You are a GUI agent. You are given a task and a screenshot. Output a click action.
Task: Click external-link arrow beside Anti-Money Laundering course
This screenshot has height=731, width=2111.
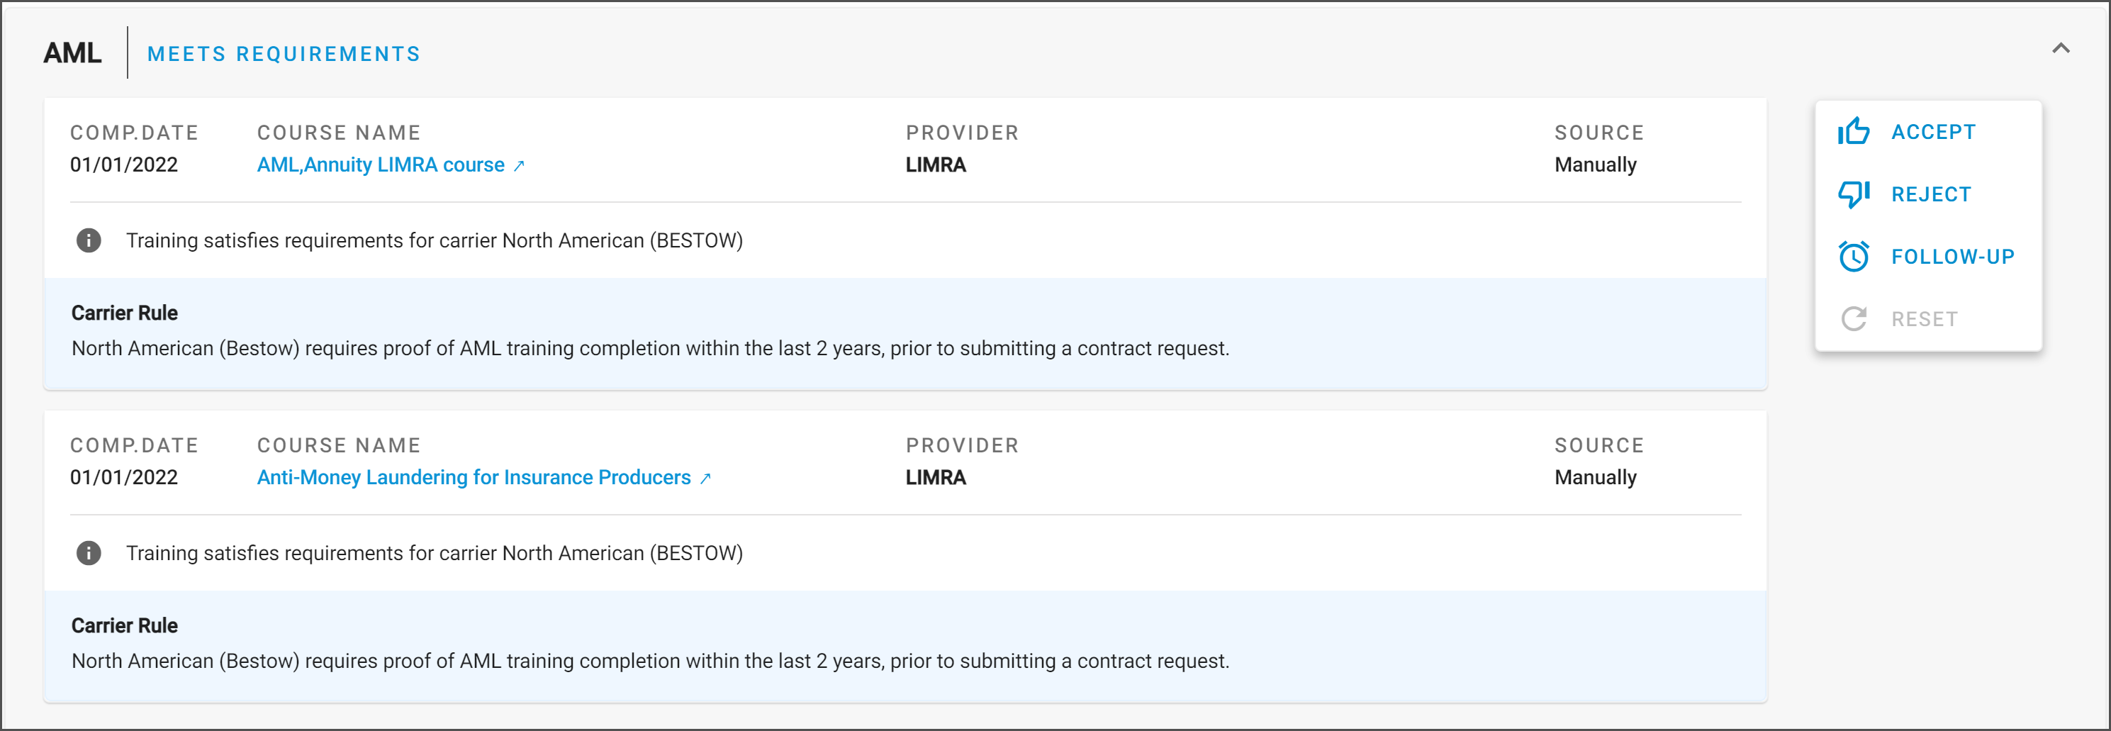pyautogui.click(x=705, y=479)
